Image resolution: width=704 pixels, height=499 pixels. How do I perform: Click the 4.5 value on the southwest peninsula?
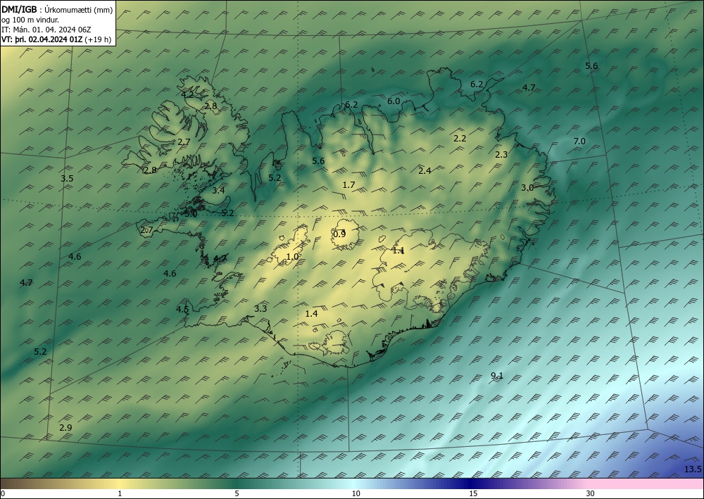182,309
